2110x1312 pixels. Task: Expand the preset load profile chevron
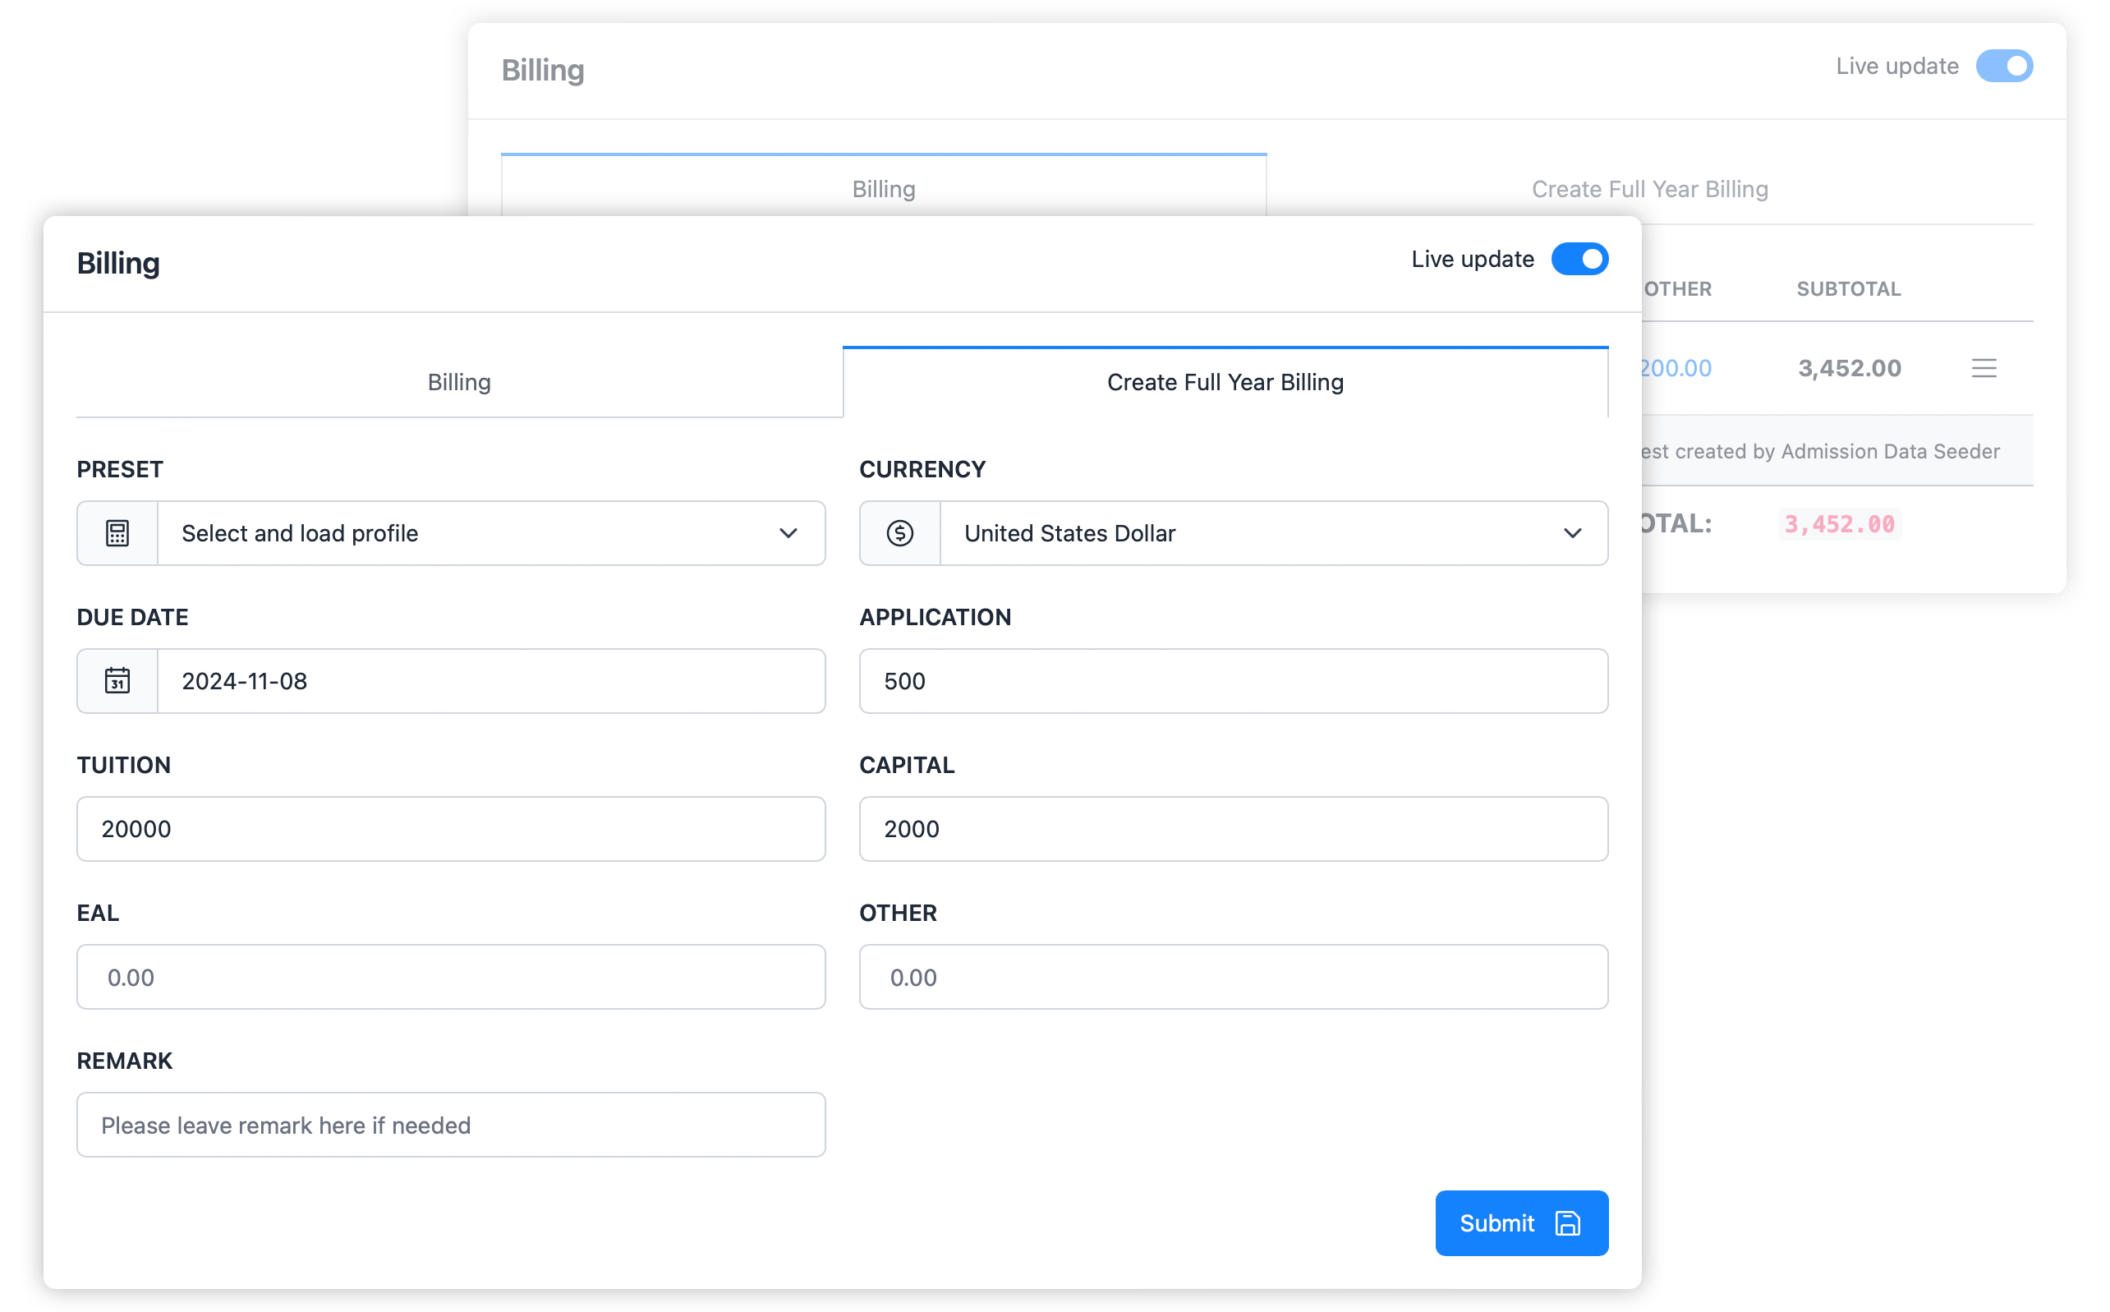coord(787,533)
